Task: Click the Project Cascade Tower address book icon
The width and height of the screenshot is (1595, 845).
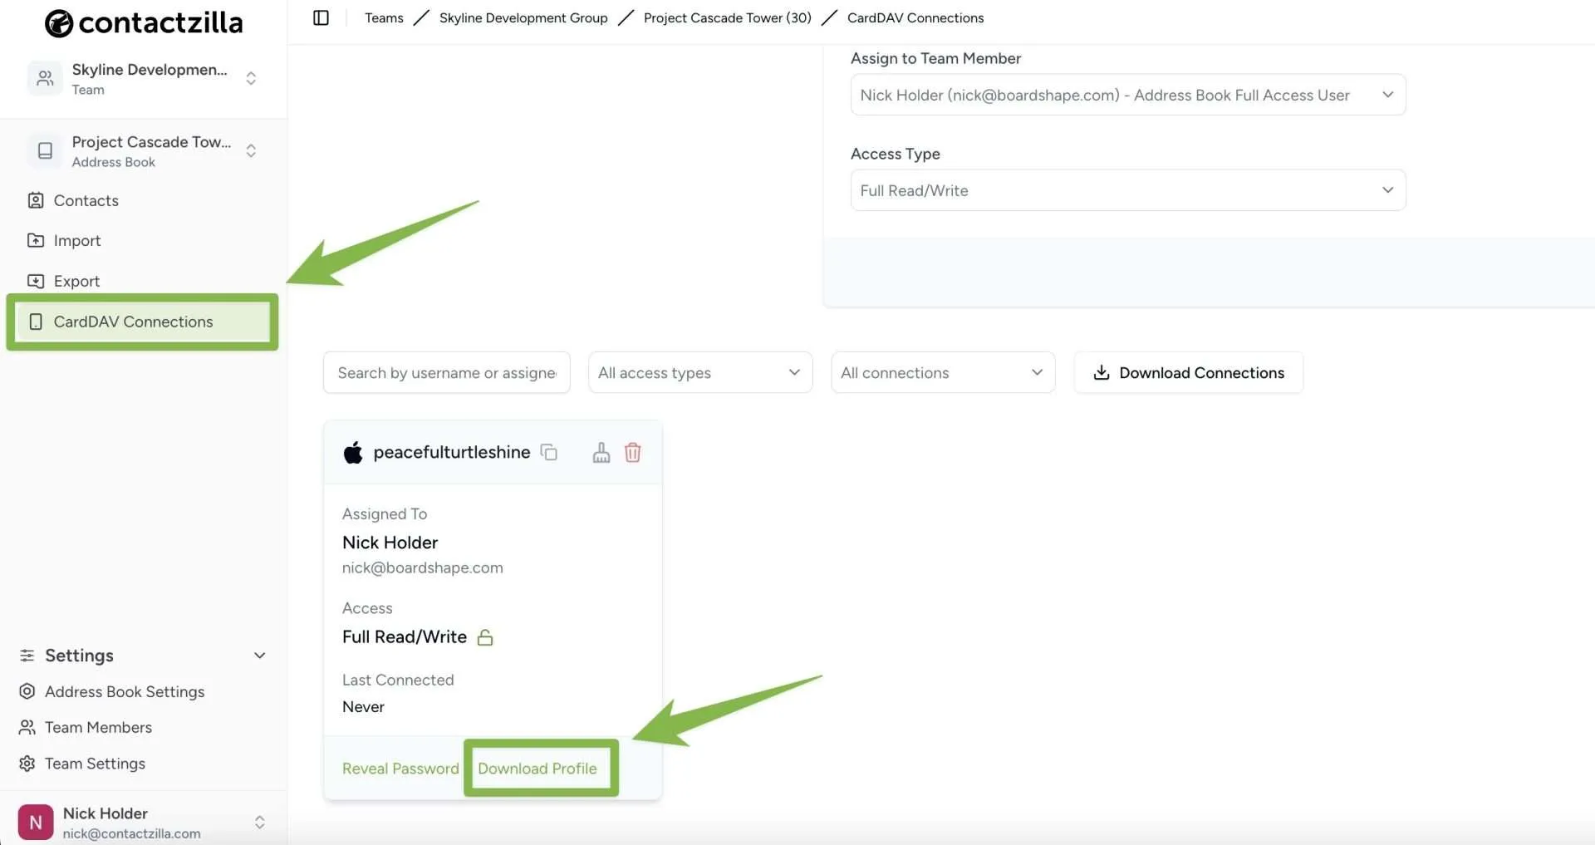Action: pos(45,150)
